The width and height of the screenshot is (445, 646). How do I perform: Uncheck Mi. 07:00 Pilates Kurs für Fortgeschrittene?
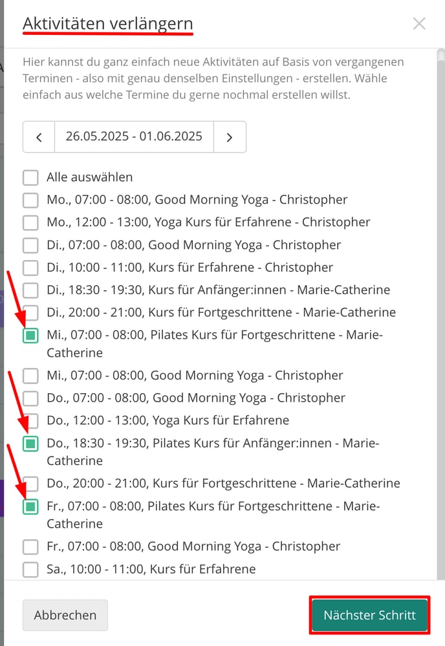point(30,336)
